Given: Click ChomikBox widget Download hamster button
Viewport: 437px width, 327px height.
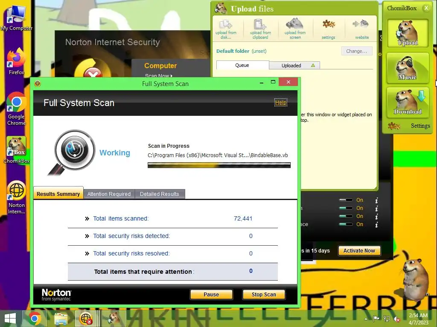Looking at the screenshot, I should point(408,102).
